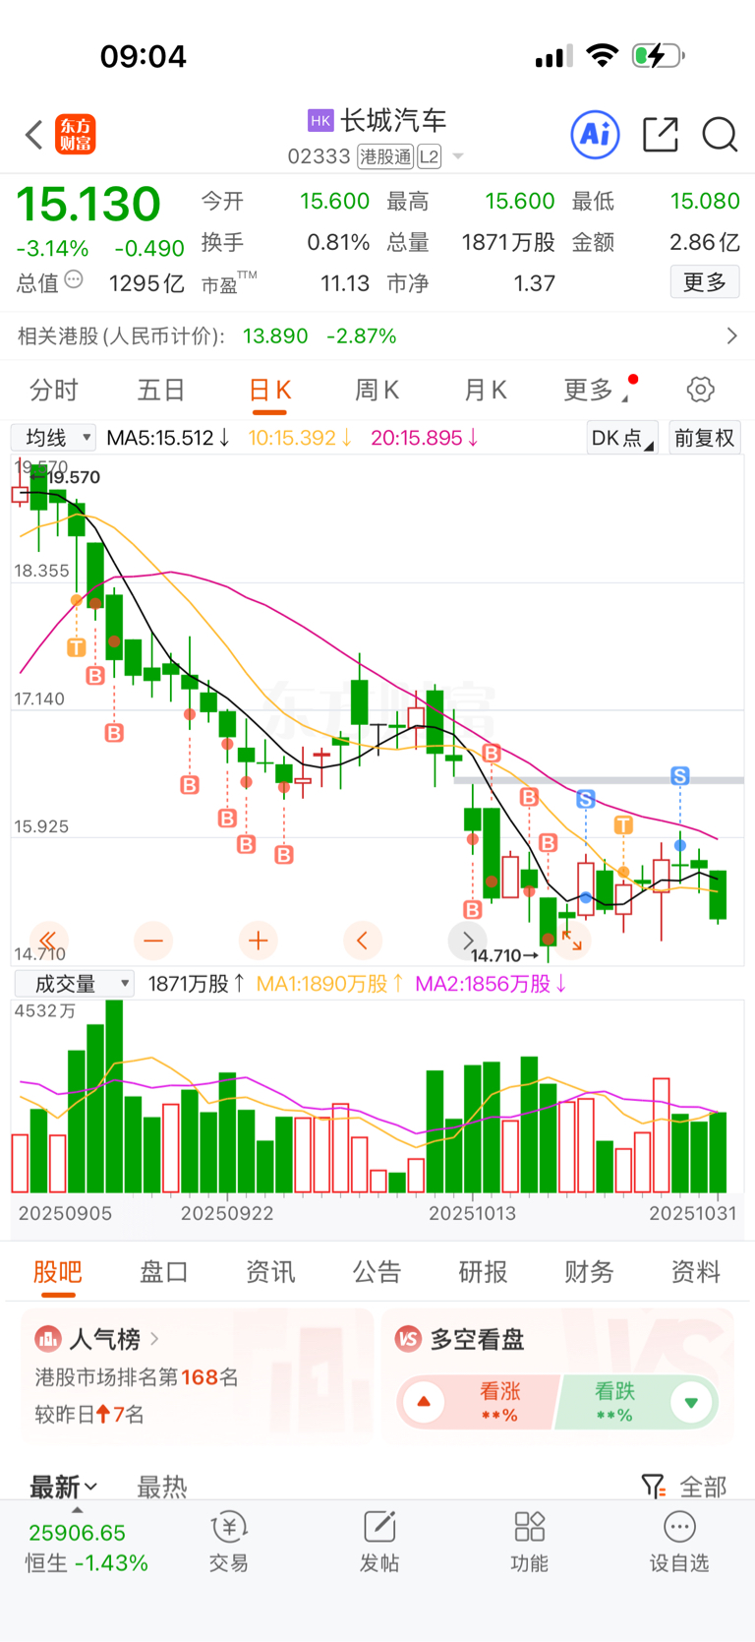Viewport: 755px width, 1642px height.
Task: Tap the back arrow icon
Action: (x=34, y=135)
